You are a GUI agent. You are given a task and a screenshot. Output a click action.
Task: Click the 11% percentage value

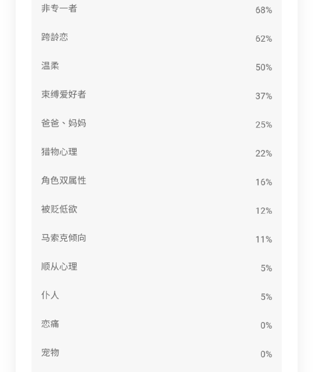264,239
